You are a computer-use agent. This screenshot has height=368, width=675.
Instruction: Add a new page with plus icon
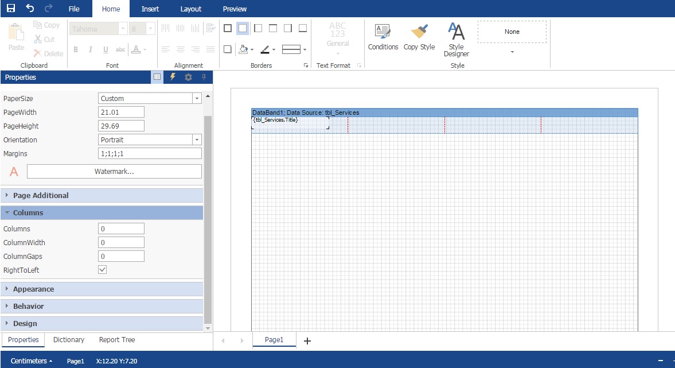(307, 341)
